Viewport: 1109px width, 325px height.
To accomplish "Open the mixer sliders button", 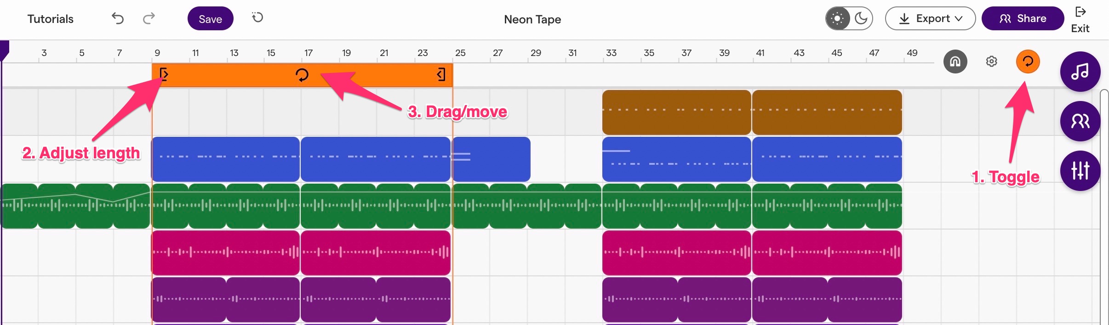I will click(x=1080, y=171).
